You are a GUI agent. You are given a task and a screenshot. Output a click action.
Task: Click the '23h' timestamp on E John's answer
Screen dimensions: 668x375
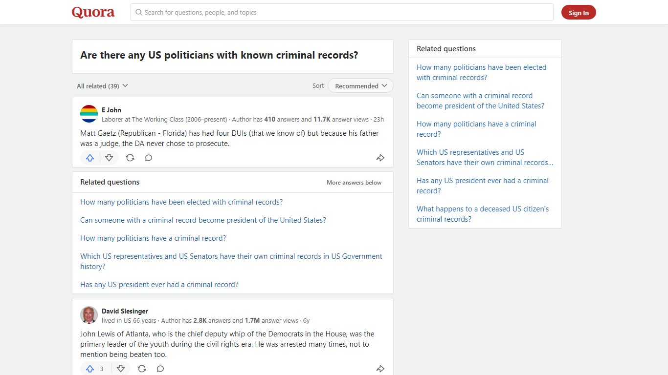click(379, 119)
